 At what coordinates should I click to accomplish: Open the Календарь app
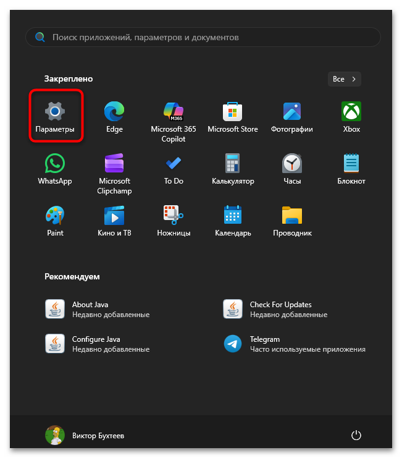tap(233, 221)
